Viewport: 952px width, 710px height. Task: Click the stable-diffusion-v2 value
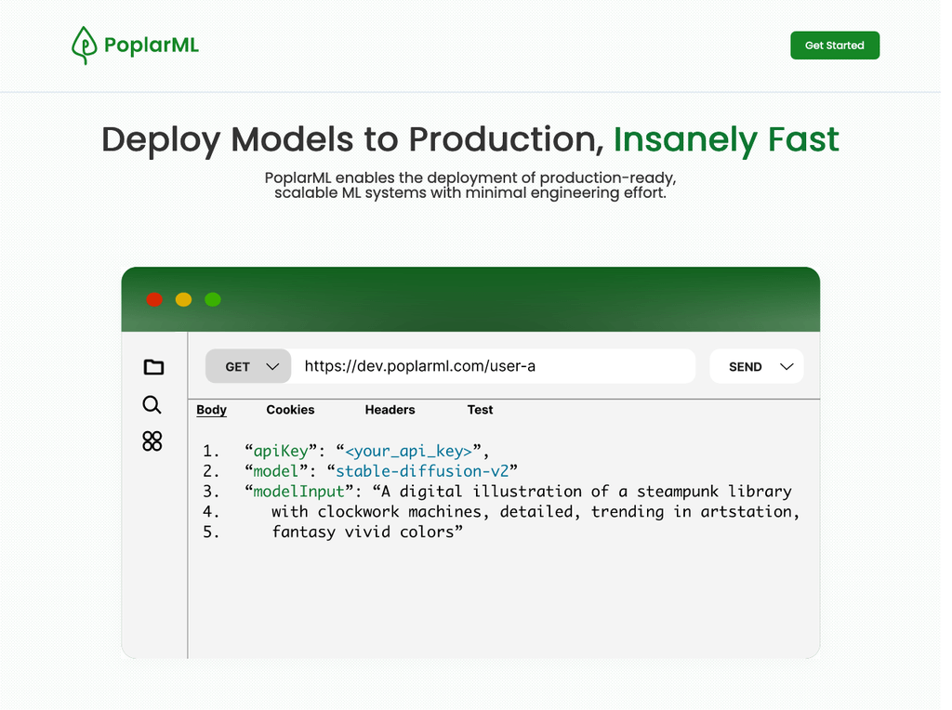[x=422, y=471]
